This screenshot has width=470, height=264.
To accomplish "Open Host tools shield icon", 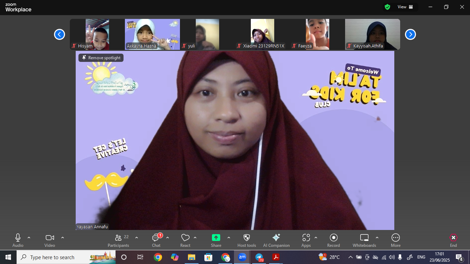I will tap(247, 238).
